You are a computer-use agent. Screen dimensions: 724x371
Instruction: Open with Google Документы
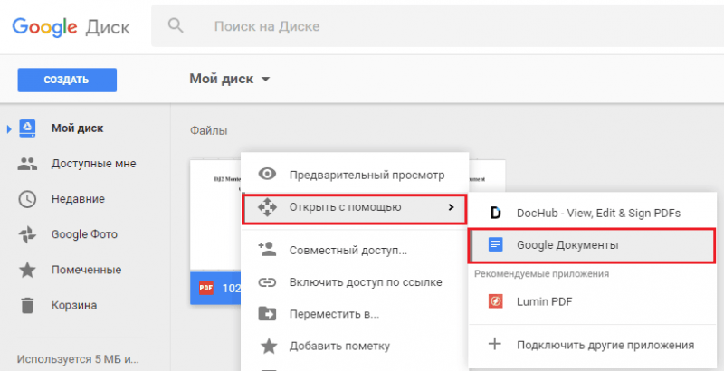(x=593, y=245)
